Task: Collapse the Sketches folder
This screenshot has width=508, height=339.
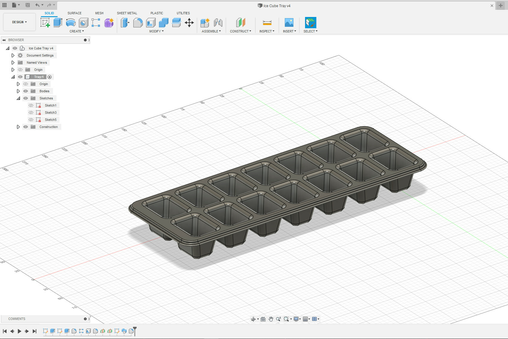Action: click(18, 98)
